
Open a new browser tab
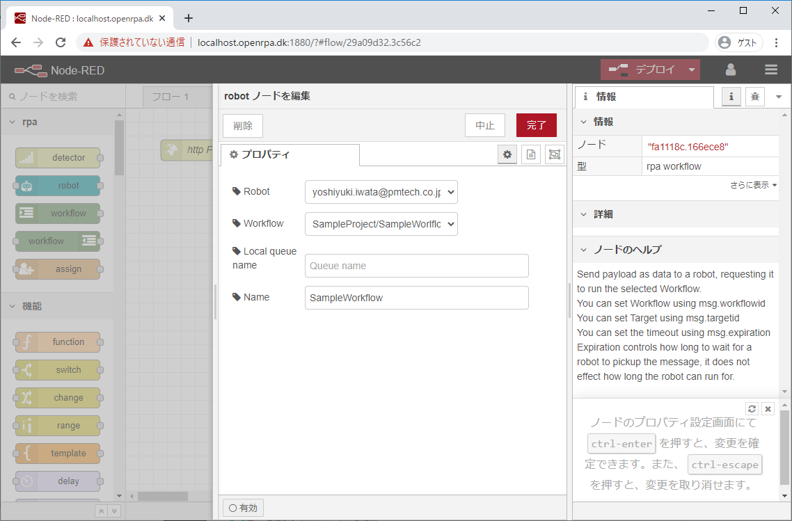pyautogui.click(x=189, y=18)
